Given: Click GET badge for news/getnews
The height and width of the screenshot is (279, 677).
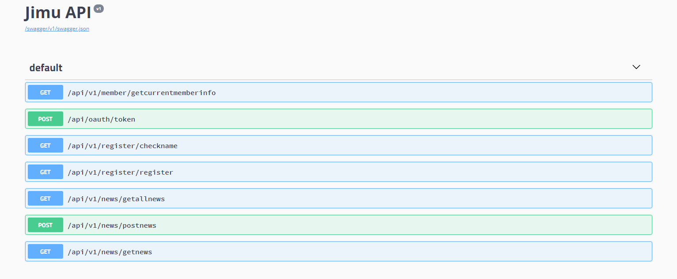Looking at the screenshot, I should pyautogui.click(x=45, y=252).
